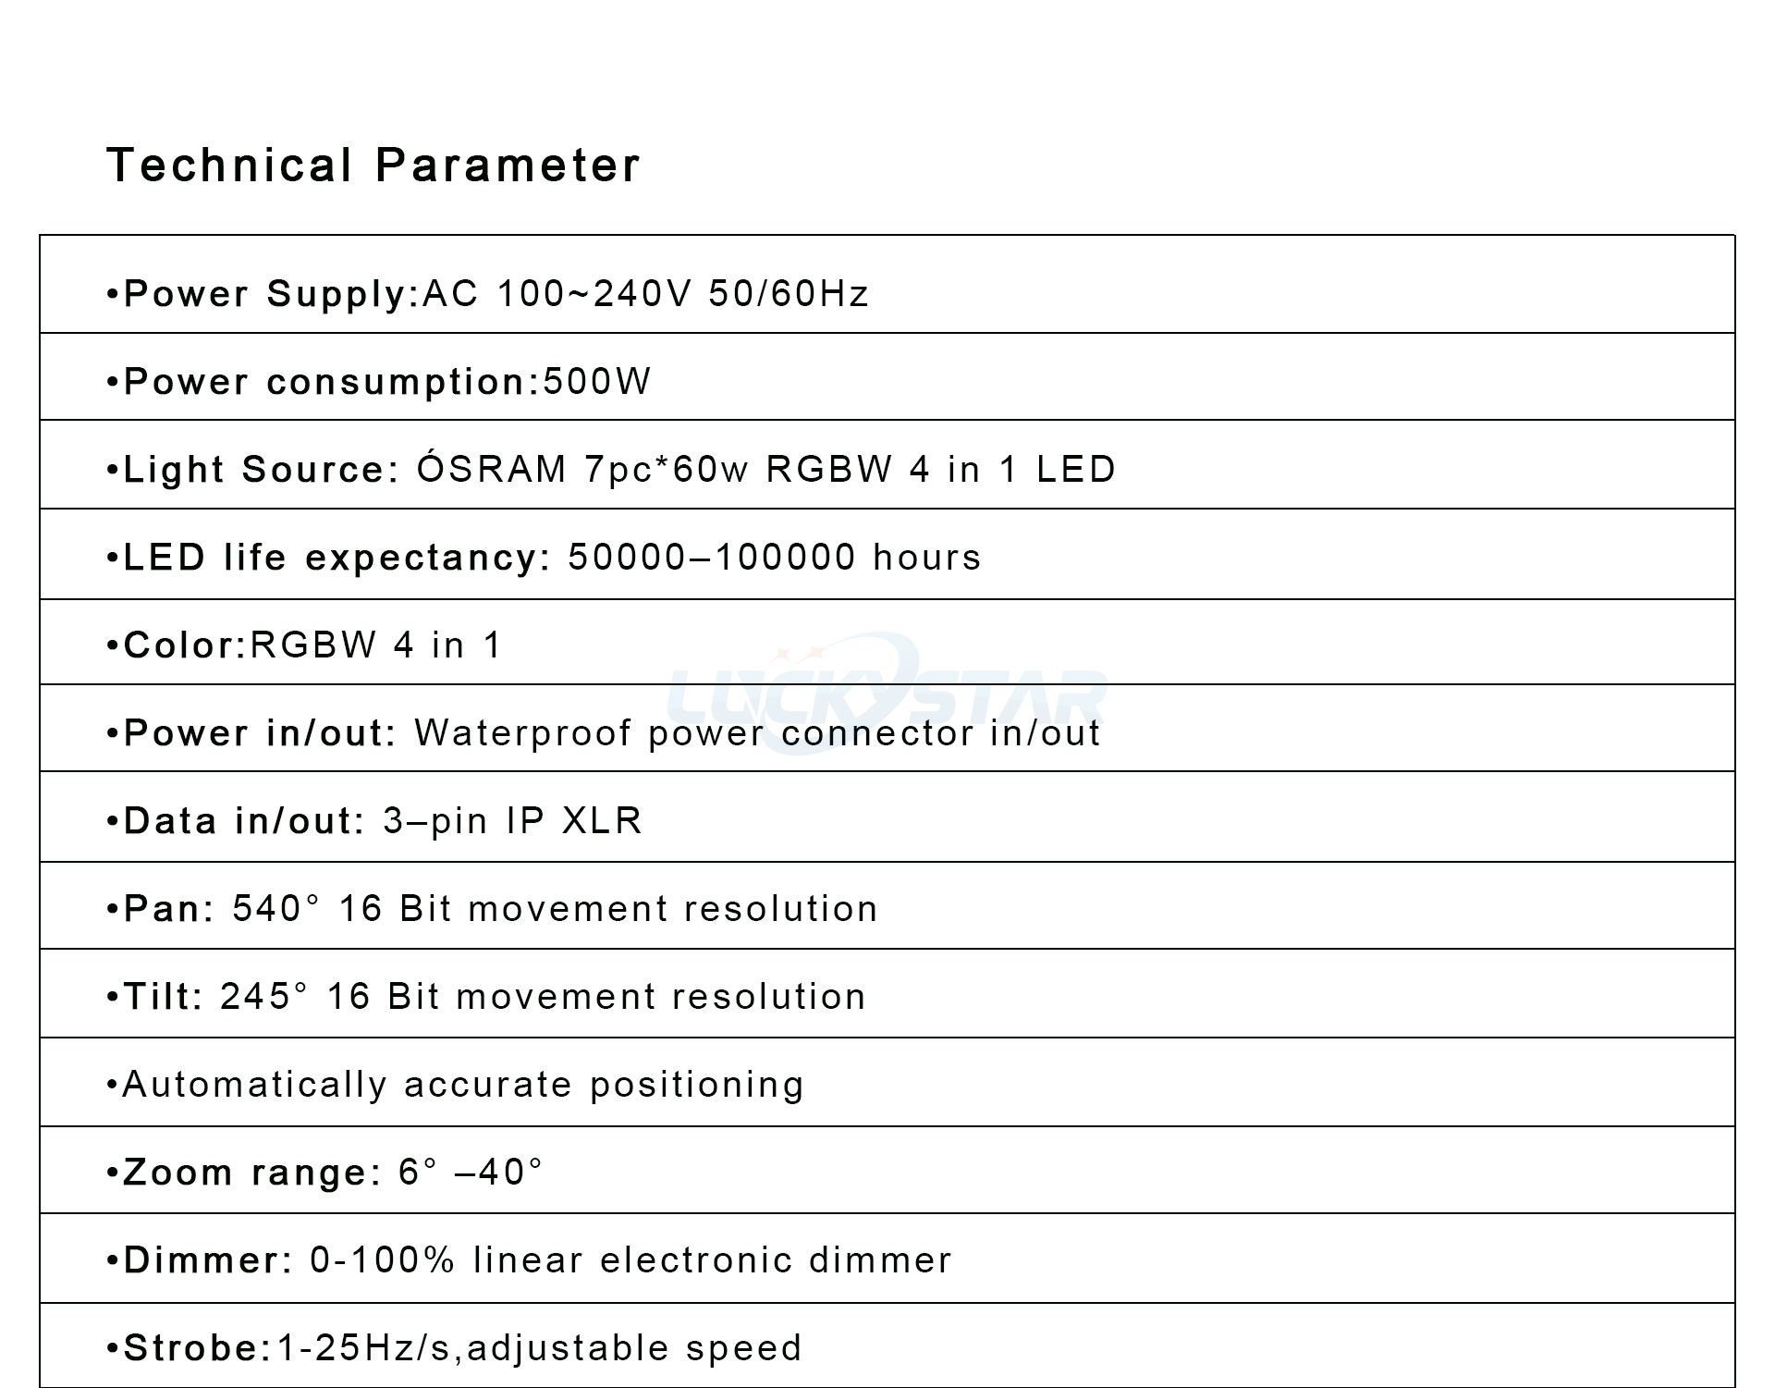Viewport: 1775px width, 1388px height.
Task: Select the Strobe label
Action: pos(197,1348)
